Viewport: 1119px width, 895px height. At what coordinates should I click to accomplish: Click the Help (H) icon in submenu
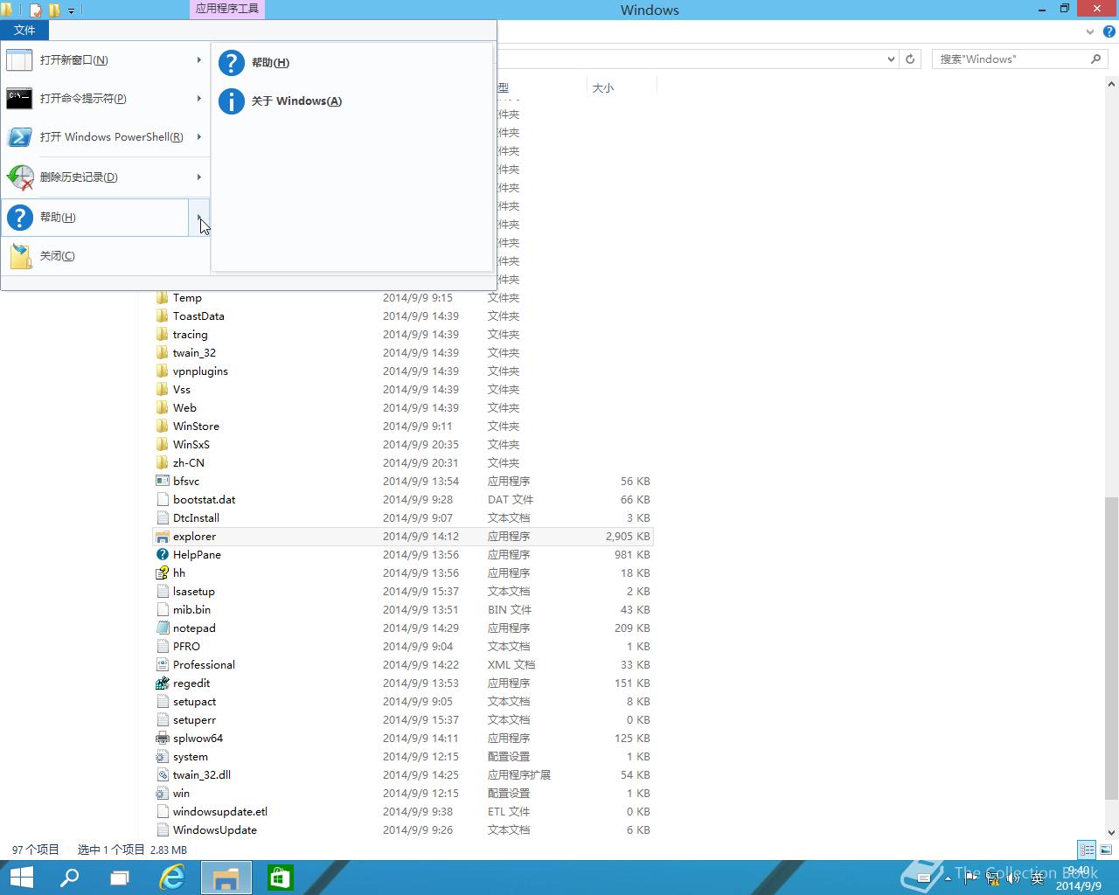coord(232,62)
